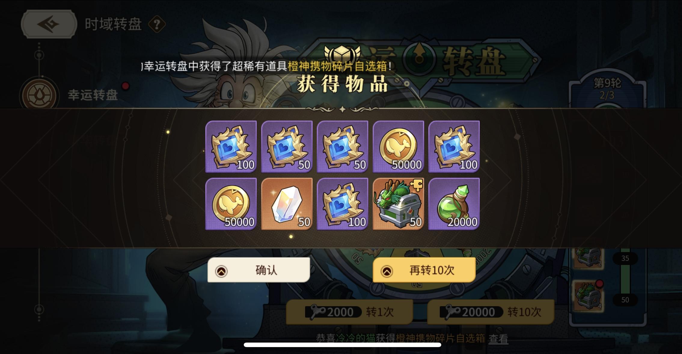Viewport: 682px width, 354px height.
Task: Select the first blue heart gem reward 100
Action: click(231, 147)
